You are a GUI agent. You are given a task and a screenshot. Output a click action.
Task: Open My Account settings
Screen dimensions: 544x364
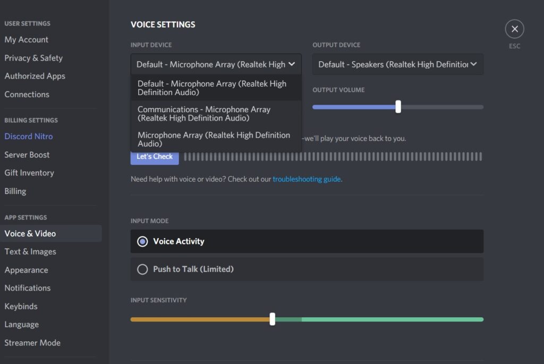tap(27, 40)
